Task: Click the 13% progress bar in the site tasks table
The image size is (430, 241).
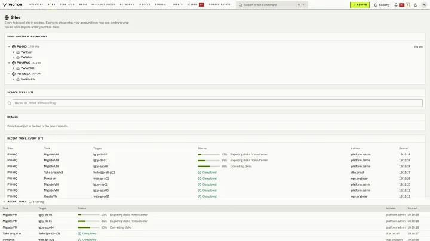Action: point(208,155)
